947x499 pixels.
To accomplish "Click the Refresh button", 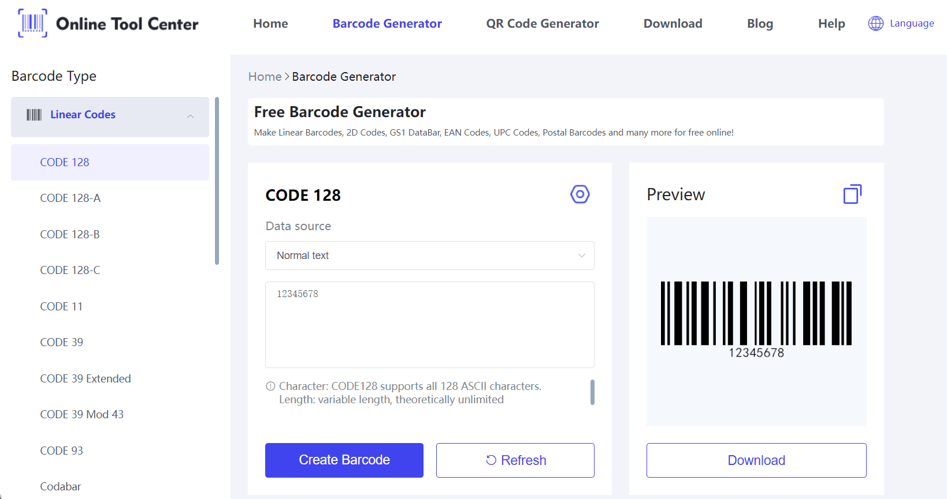I will (515, 460).
